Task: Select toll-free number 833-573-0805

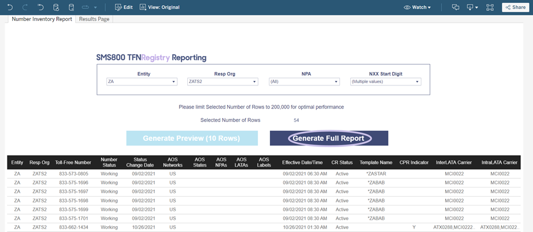Action: [x=73, y=174]
